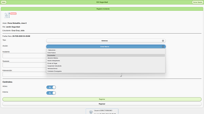Toggle the Interna switch
204x114 pixels.
tap(51, 93)
